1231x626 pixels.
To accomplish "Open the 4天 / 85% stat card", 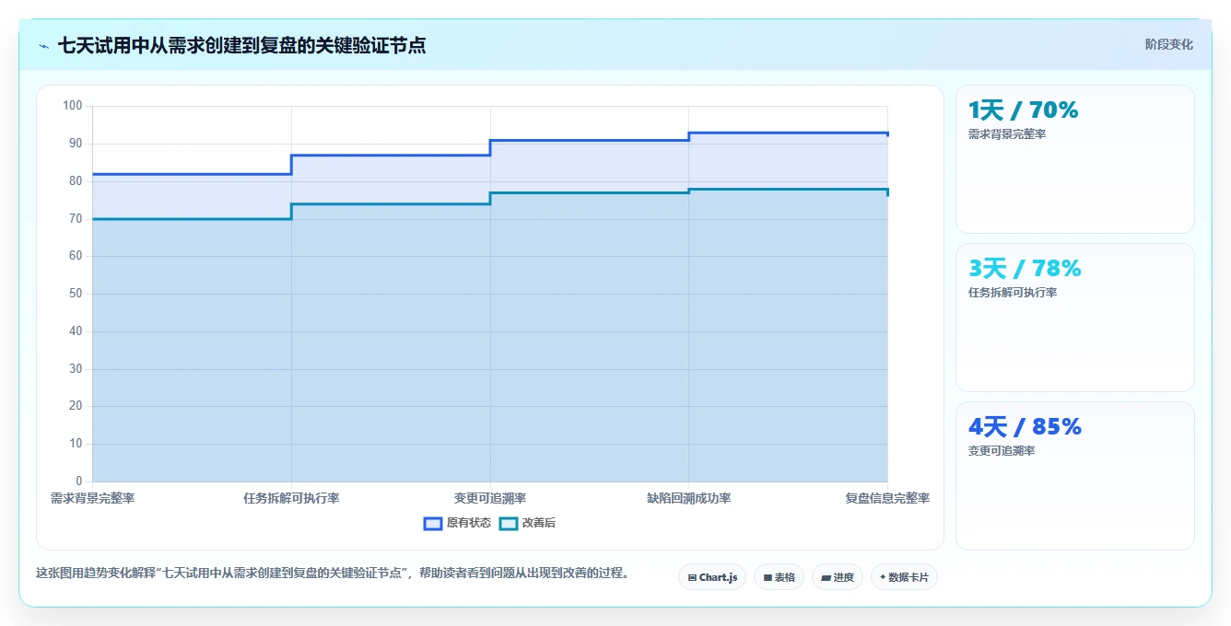I will coord(1075,476).
